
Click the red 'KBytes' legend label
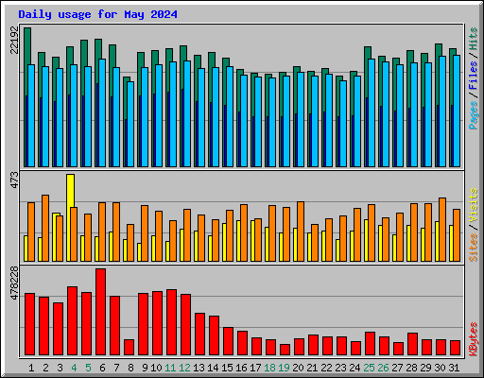click(x=474, y=339)
